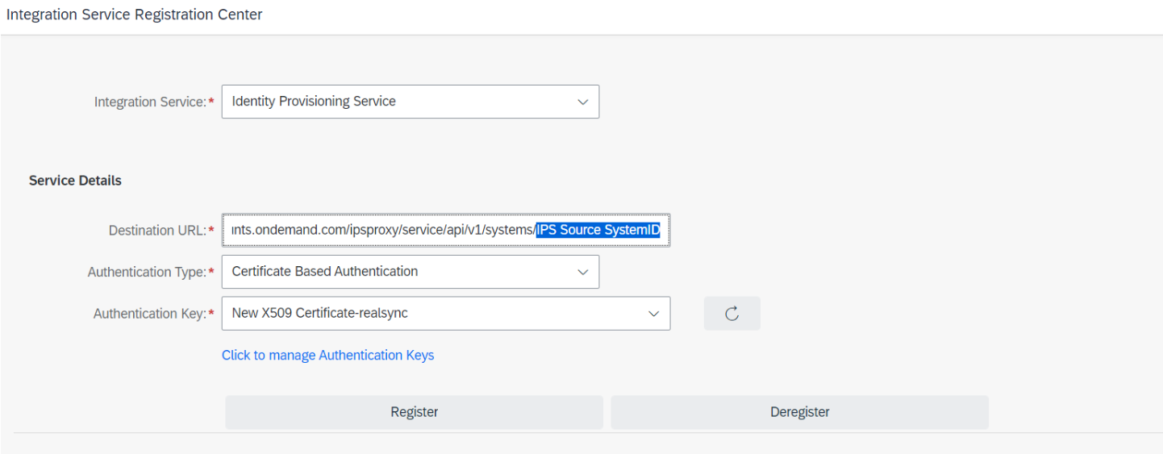This screenshot has height=454, width=1163.
Task: Click the Integration Service Registration Center title
Action: [x=134, y=15]
